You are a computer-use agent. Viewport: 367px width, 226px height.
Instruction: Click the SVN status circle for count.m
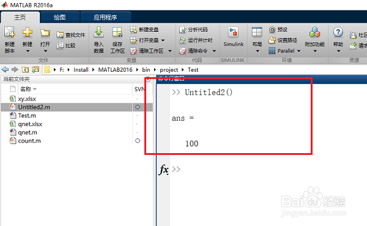[x=138, y=141]
